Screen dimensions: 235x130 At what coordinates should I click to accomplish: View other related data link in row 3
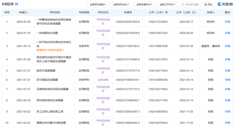point(50,50)
